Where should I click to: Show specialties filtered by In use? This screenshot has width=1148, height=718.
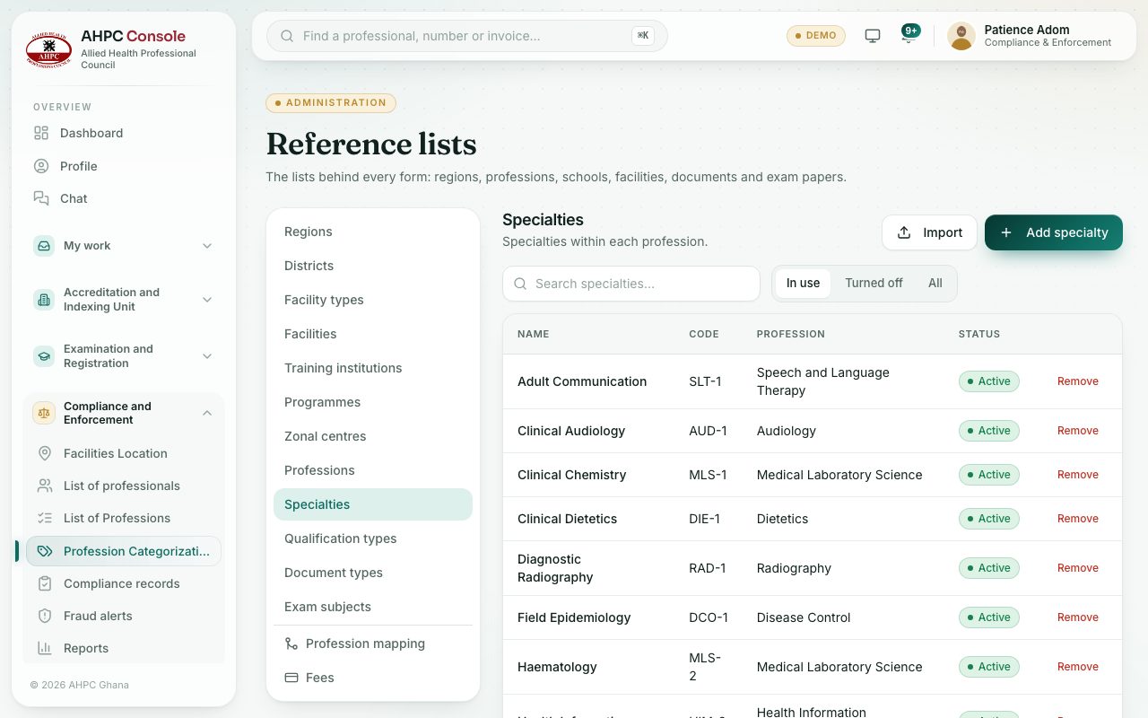tap(803, 284)
